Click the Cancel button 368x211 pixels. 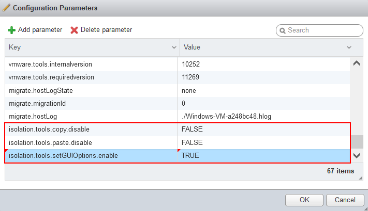pos(345,200)
